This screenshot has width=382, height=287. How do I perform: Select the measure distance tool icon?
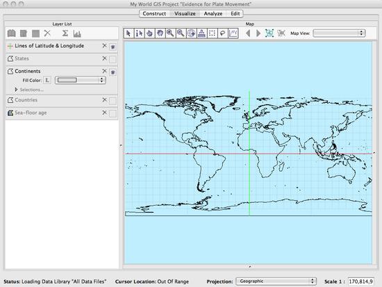tap(201, 33)
